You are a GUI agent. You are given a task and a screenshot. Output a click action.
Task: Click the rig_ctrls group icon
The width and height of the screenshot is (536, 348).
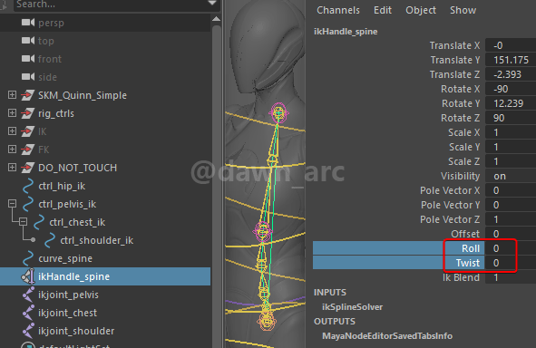28,113
